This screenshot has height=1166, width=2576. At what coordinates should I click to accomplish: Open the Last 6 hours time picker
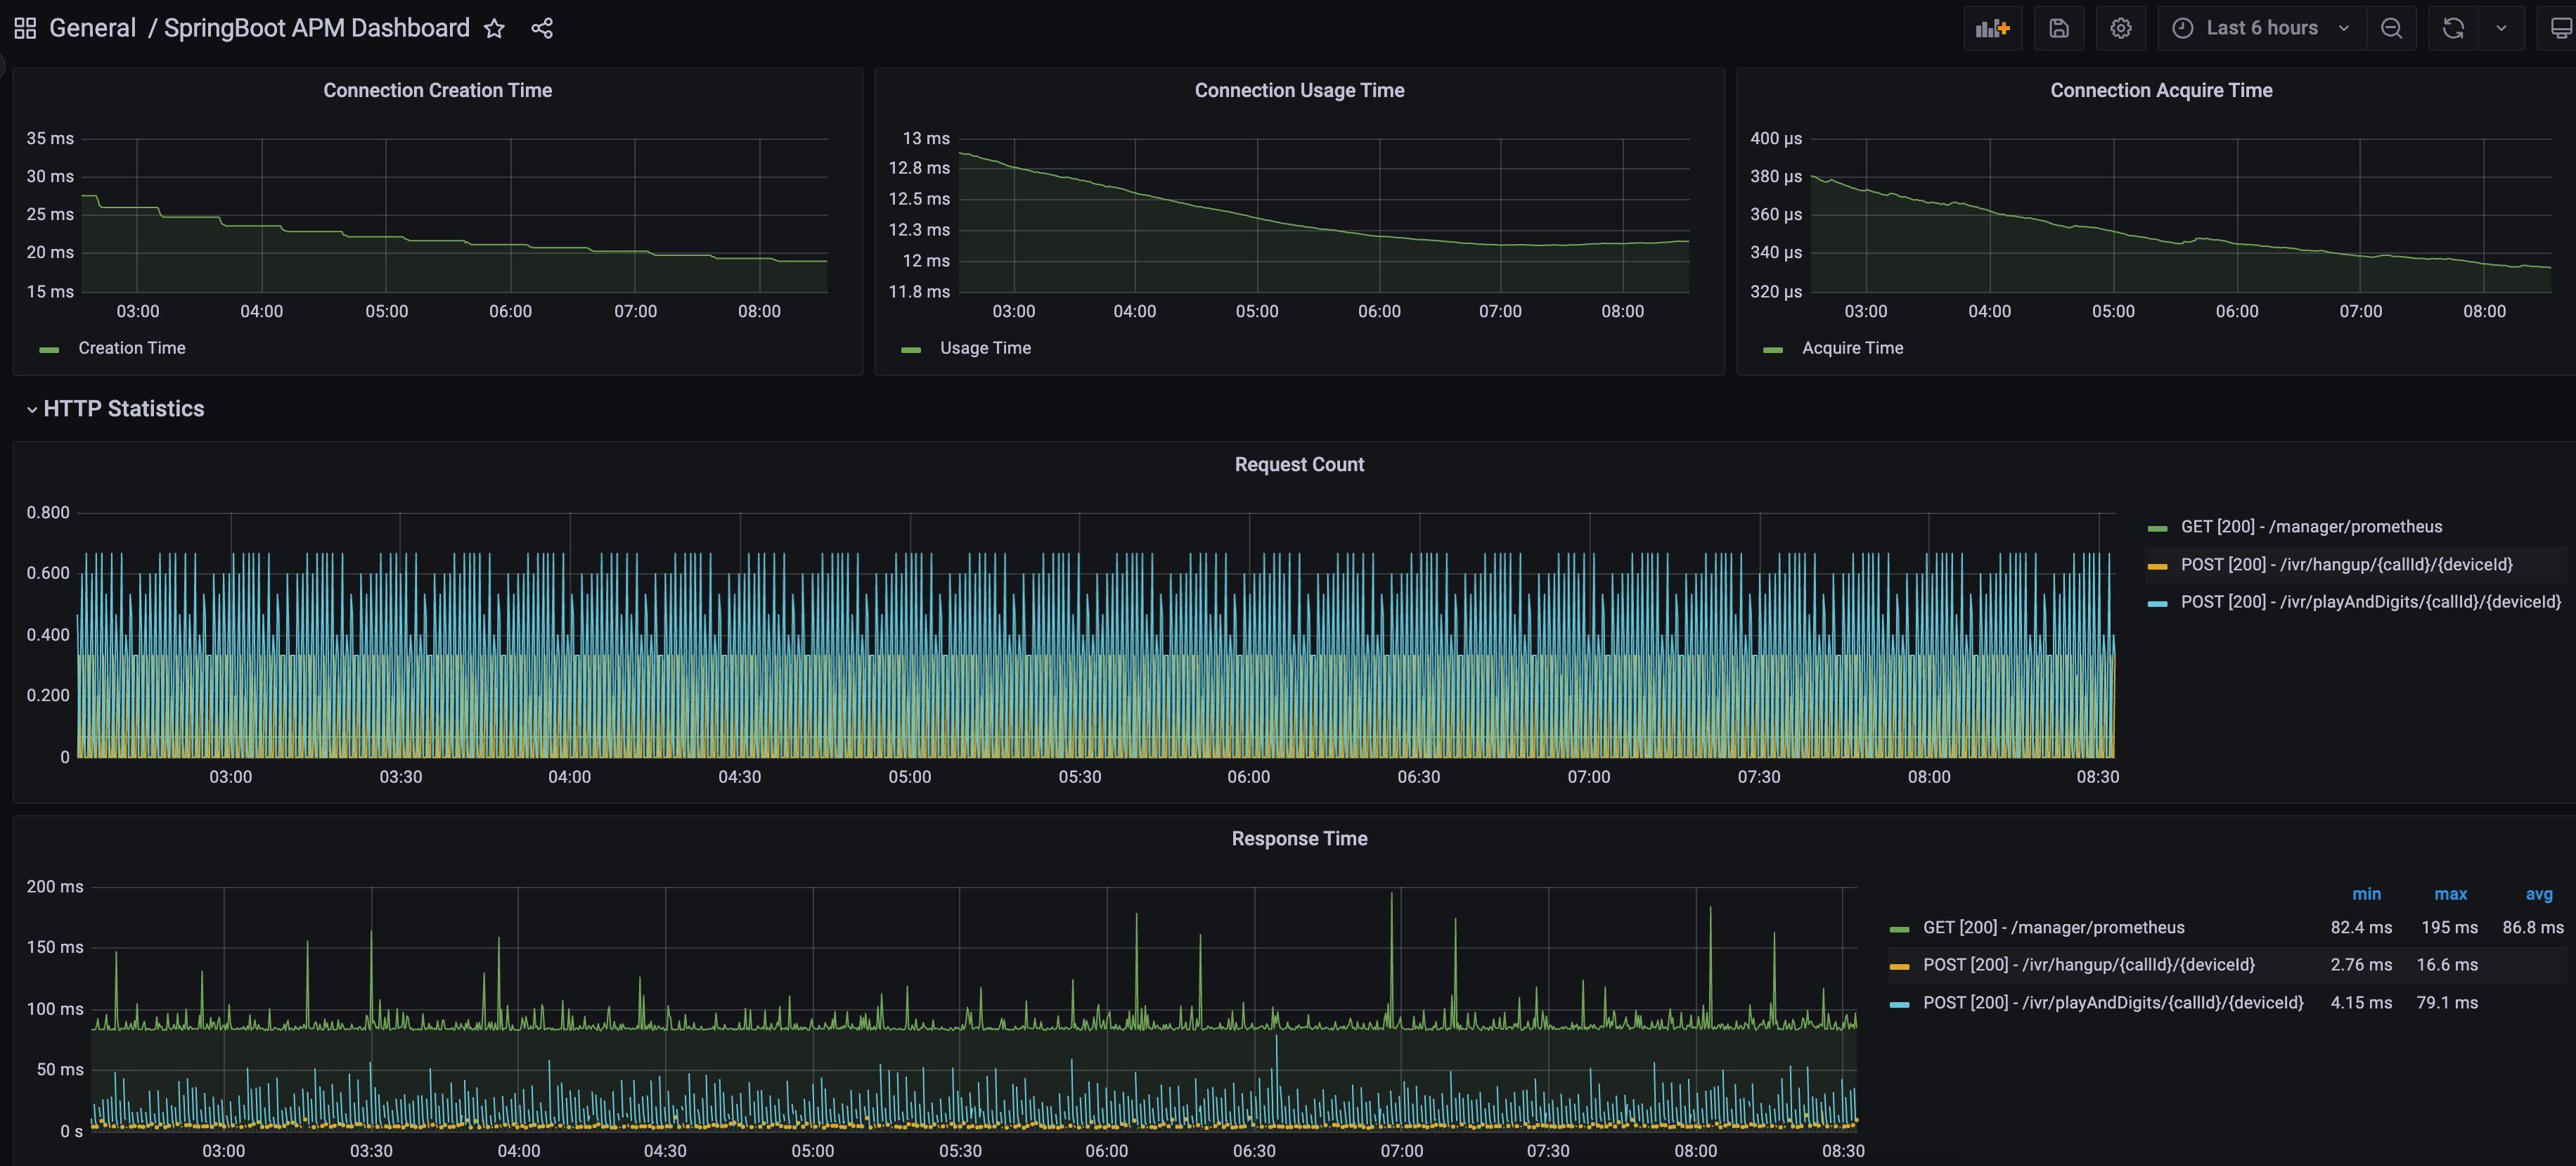click(x=2261, y=28)
